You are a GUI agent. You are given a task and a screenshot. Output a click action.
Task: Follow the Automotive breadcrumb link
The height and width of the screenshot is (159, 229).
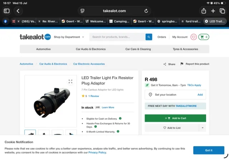[x=26, y=64]
